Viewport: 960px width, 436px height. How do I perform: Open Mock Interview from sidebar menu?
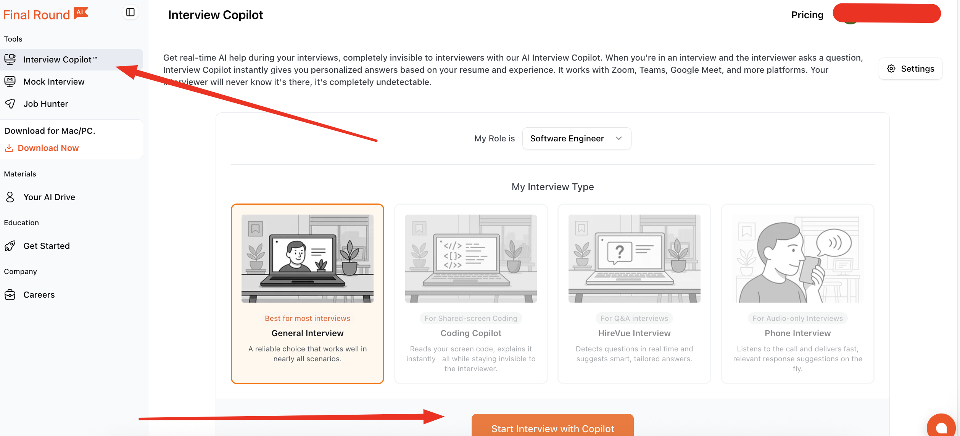54,82
